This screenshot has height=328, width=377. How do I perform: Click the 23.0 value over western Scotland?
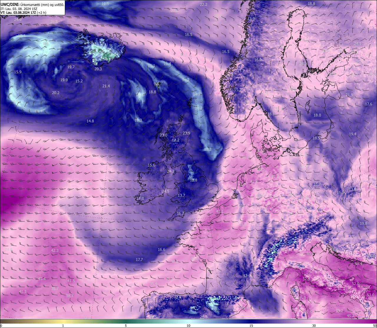point(163,135)
